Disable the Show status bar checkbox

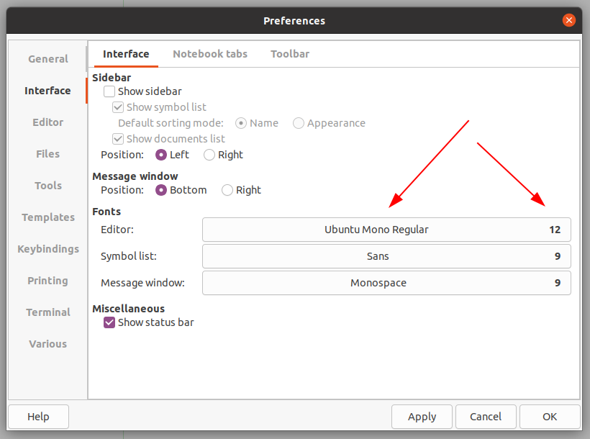click(x=109, y=322)
